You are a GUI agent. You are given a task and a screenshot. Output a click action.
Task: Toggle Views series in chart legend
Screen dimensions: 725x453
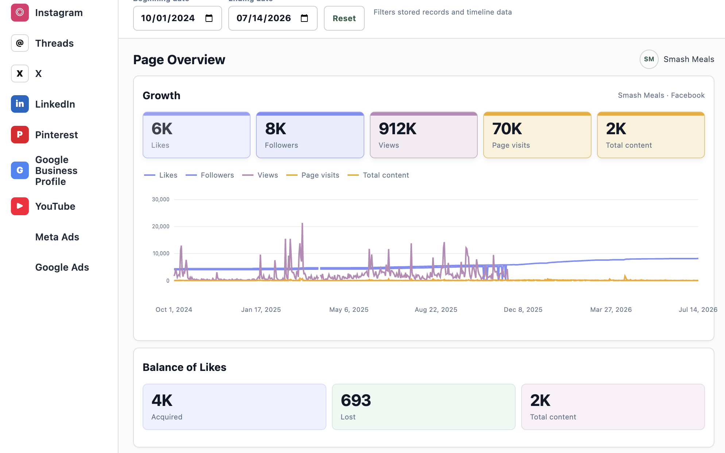point(260,175)
